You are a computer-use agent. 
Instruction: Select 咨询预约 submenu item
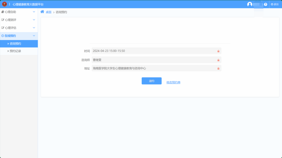click(x=19, y=44)
